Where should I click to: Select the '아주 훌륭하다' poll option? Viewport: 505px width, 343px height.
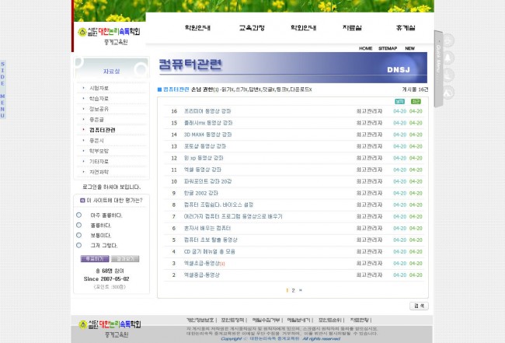click(x=78, y=215)
